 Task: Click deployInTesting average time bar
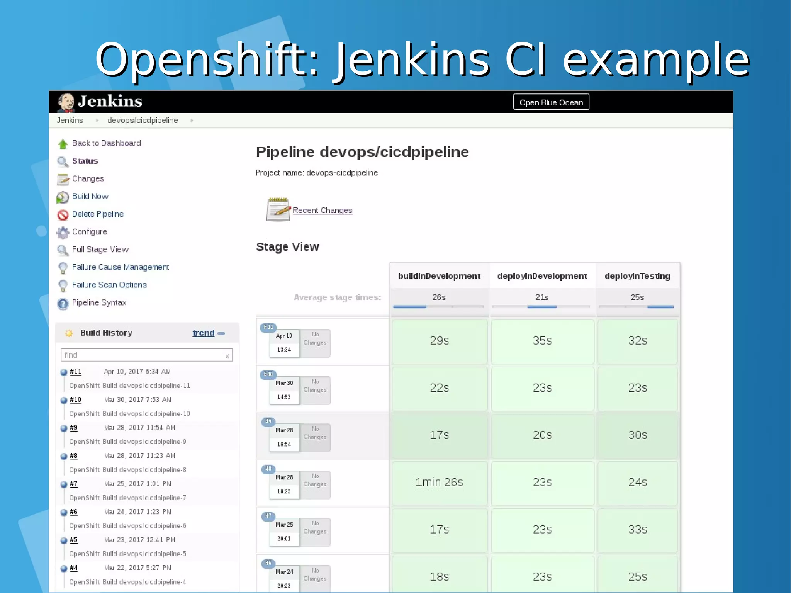[636, 307]
